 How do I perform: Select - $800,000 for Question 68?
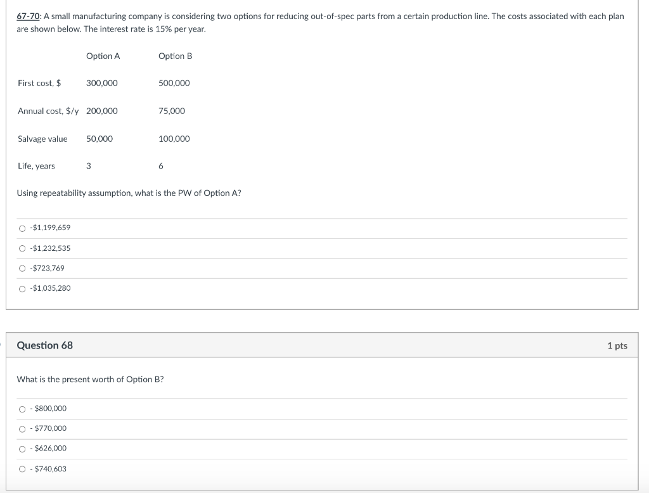22,409
